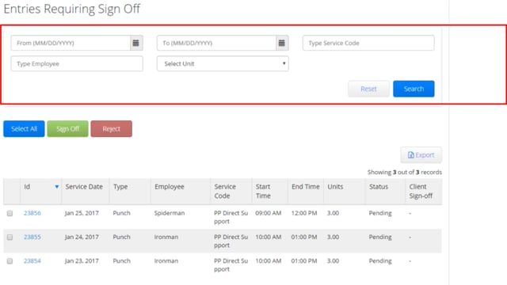Open the Select Unit dropdown
The height and width of the screenshot is (285, 507).
tap(223, 63)
